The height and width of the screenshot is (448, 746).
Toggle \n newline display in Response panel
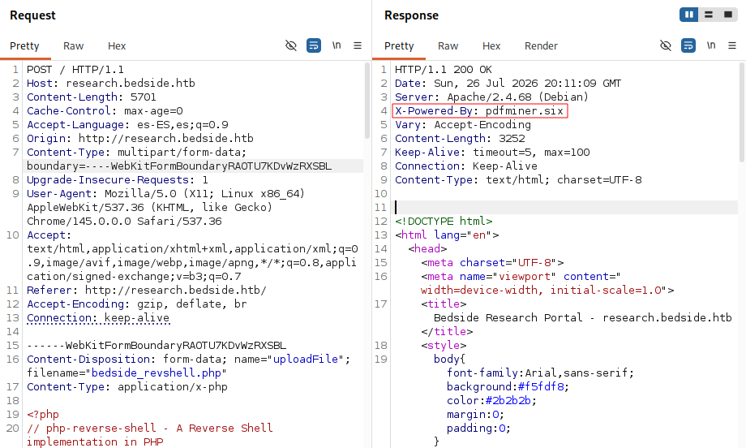[x=711, y=45]
